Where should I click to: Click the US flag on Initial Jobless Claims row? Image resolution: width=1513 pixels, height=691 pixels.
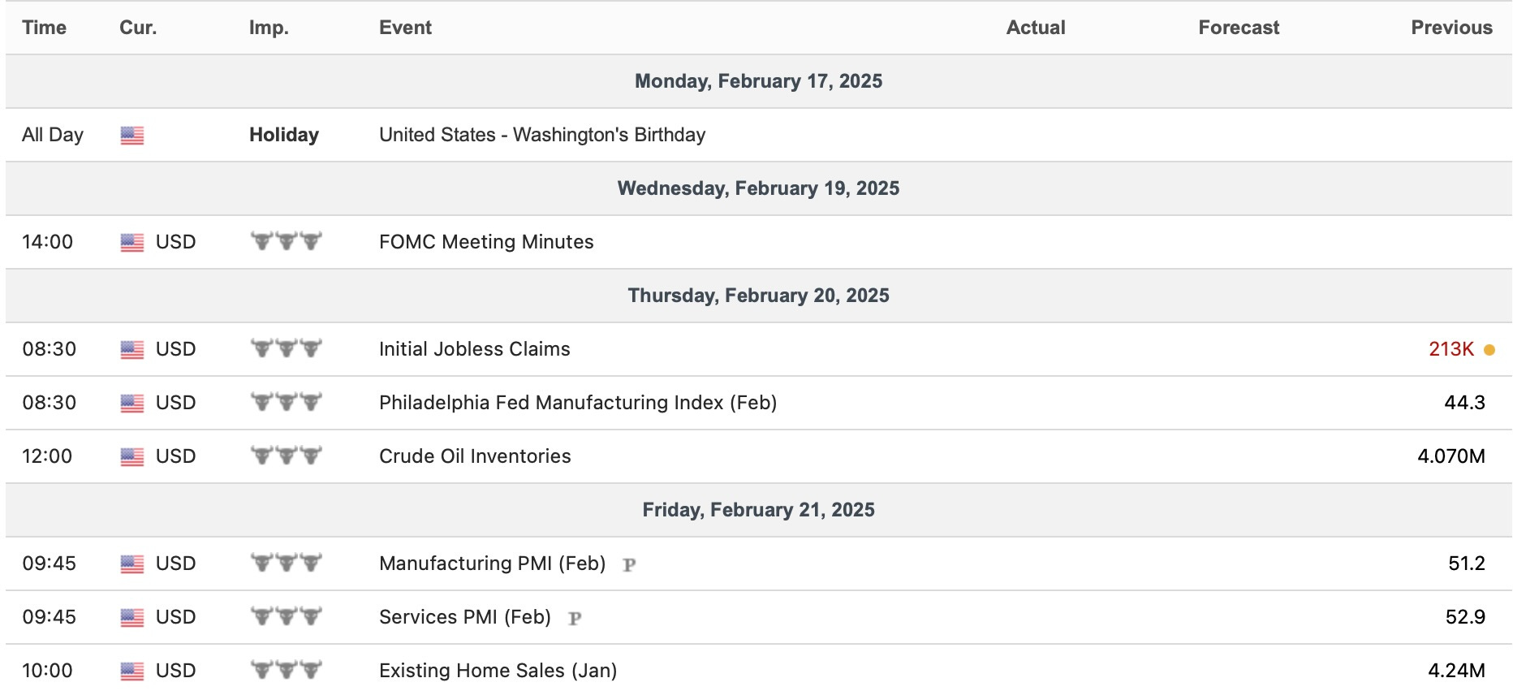pyautogui.click(x=131, y=350)
